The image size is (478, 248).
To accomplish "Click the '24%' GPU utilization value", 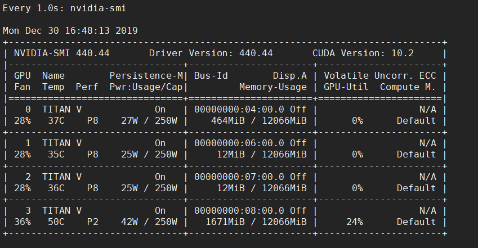I will [355, 222].
